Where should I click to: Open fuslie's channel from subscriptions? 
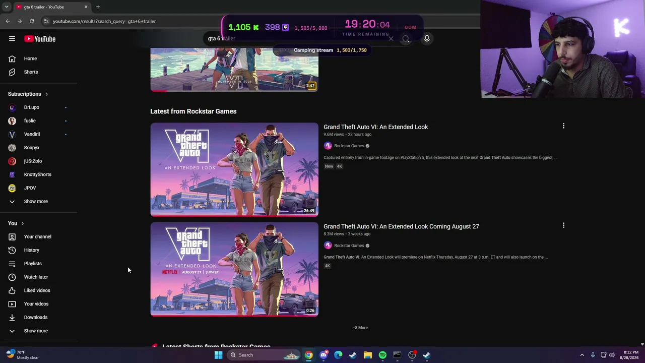click(x=38, y=121)
